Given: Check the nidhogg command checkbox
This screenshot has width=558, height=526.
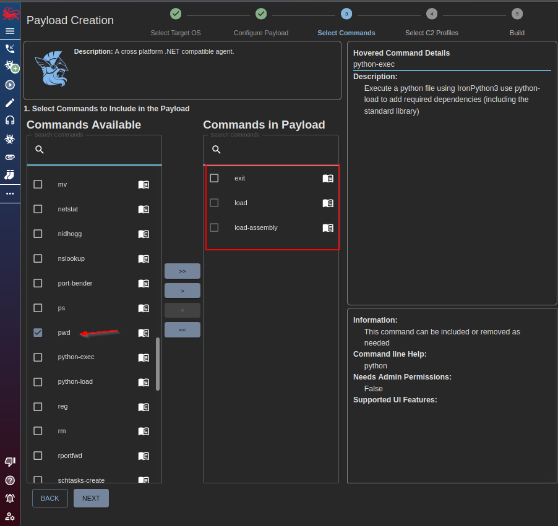Looking at the screenshot, I should pyautogui.click(x=38, y=234).
